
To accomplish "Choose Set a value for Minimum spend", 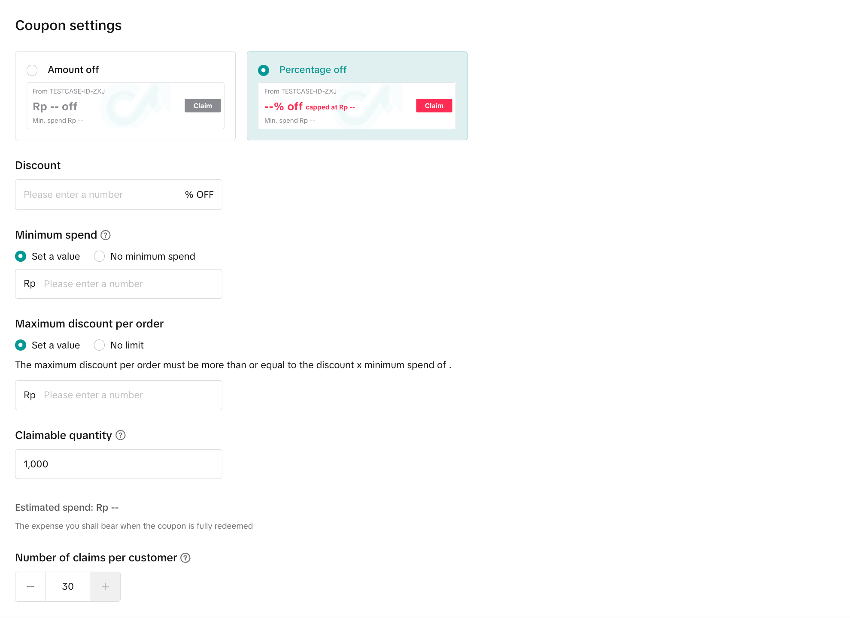I will click(21, 257).
